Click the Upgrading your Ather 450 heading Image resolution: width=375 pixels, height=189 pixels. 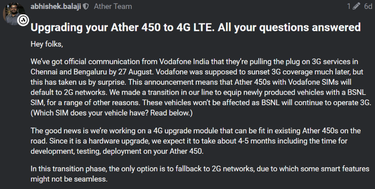coord(196,27)
